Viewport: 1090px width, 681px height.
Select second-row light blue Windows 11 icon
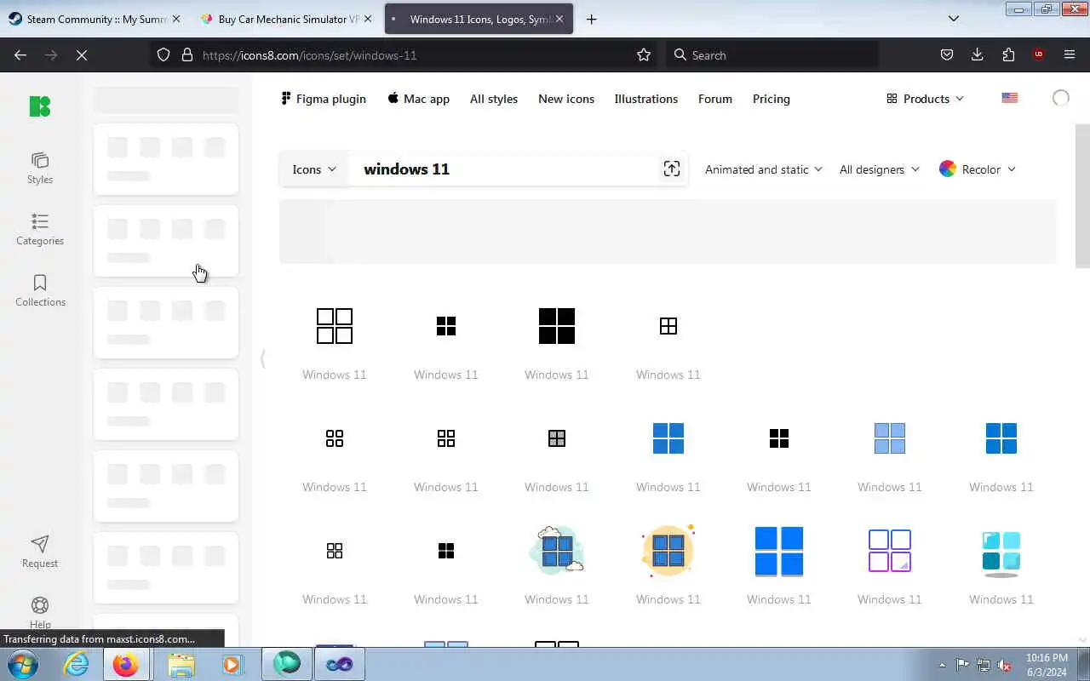pos(890,438)
